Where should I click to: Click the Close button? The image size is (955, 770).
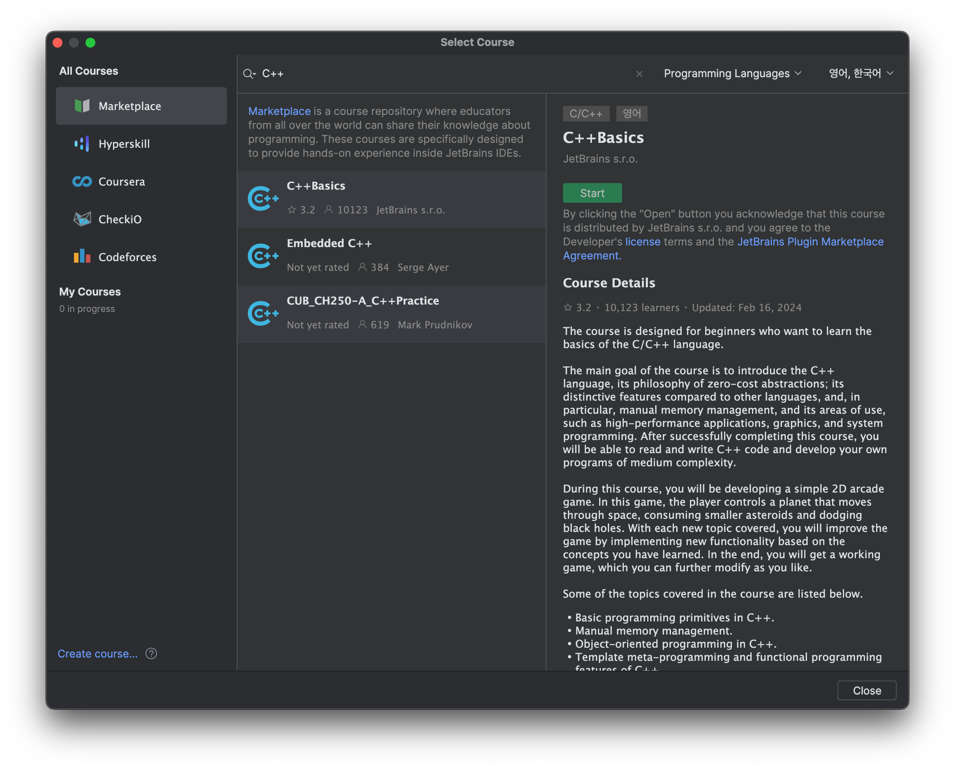866,690
